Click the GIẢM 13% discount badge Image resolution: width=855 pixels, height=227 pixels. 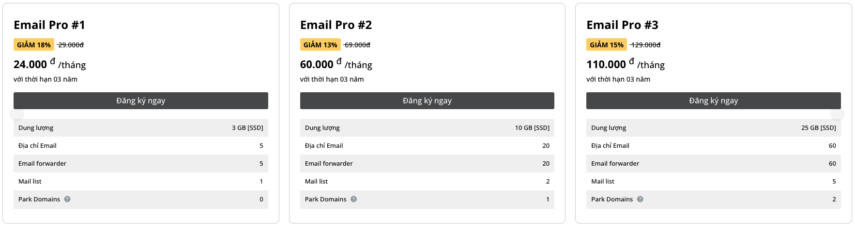pyautogui.click(x=321, y=45)
